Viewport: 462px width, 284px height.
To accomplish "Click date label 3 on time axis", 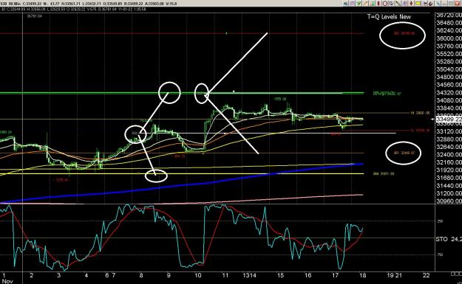I will (59, 275).
